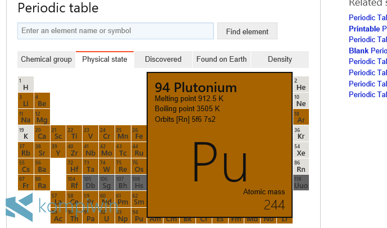The image size is (387, 228).
Task: Switch to the Chemical group tab
Action: (x=47, y=60)
